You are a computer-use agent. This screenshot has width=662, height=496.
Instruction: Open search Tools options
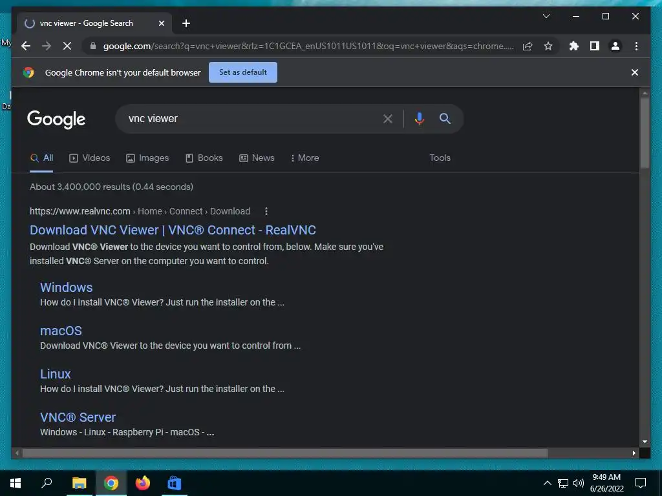[x=440, y=158]
